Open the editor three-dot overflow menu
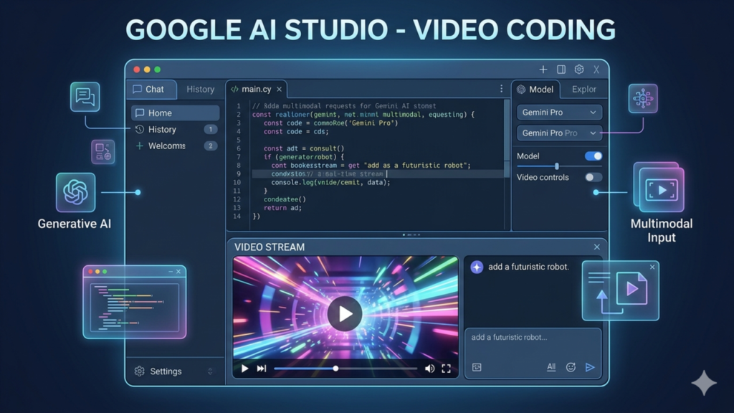The image size is (734, 413). tap(500, 87)
